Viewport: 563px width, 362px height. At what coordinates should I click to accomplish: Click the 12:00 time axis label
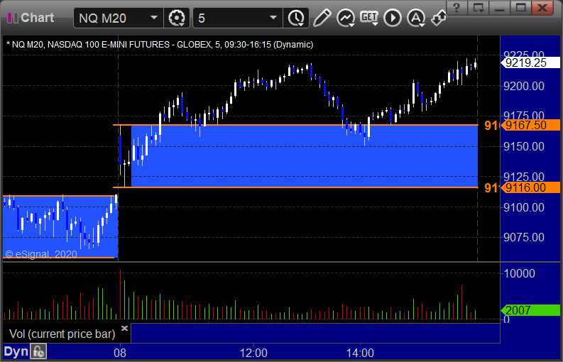pos(253,353)
